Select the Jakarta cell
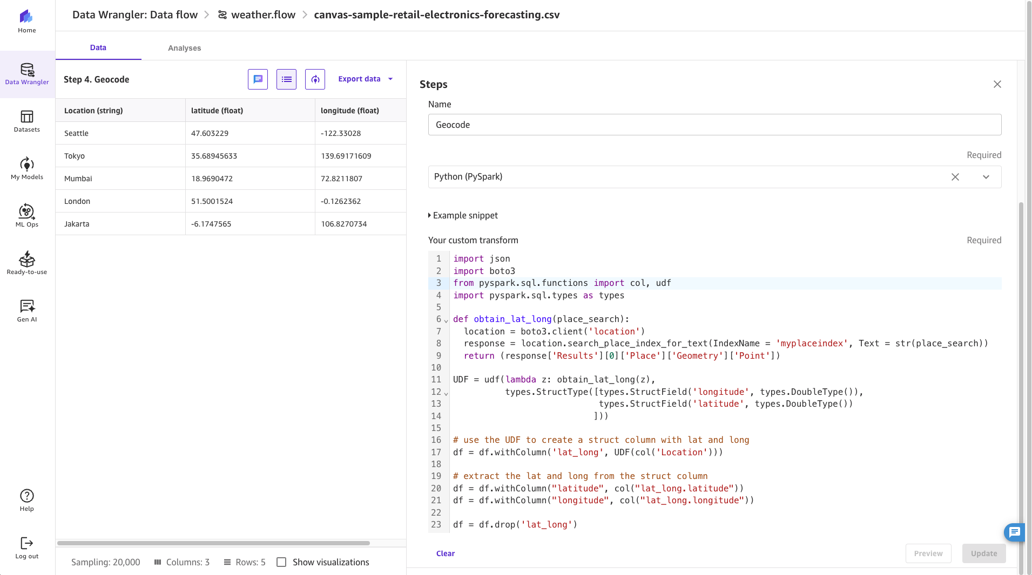The height and width of the screenshot is (575, 1032). point(120,224)
